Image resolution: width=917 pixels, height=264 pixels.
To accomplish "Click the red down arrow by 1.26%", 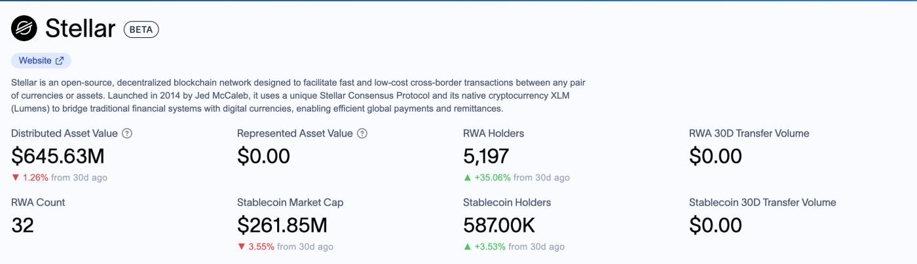I will [15, 178].
